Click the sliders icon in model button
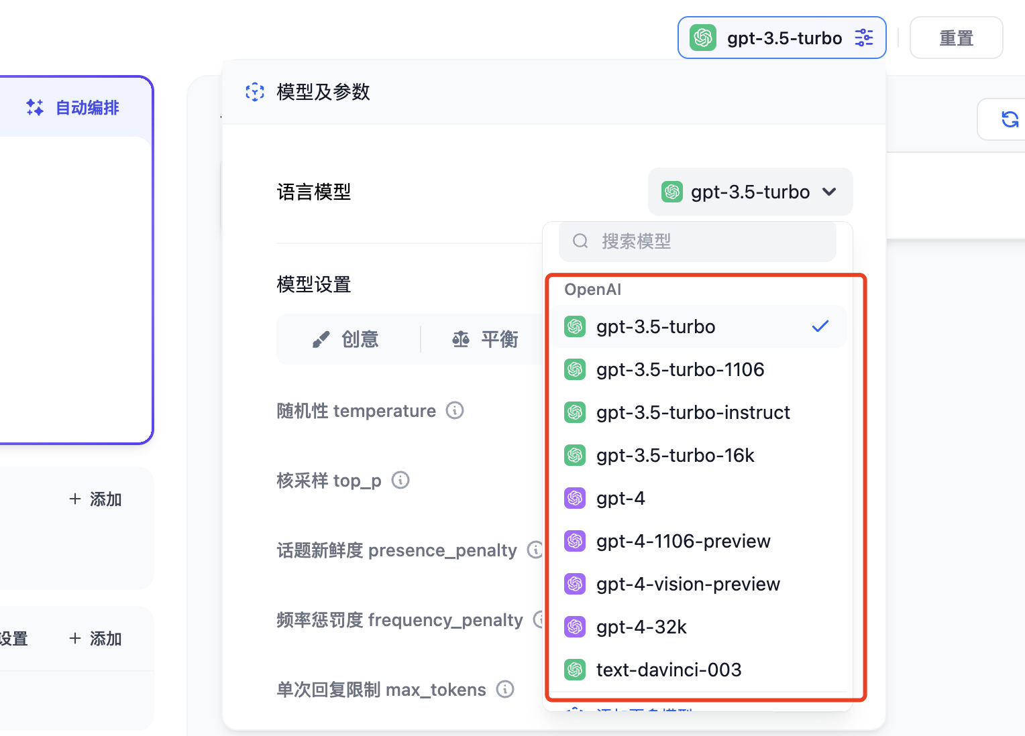Image resolution: width=1025 pixels, height=736 pixels. [x=864, y=38]
